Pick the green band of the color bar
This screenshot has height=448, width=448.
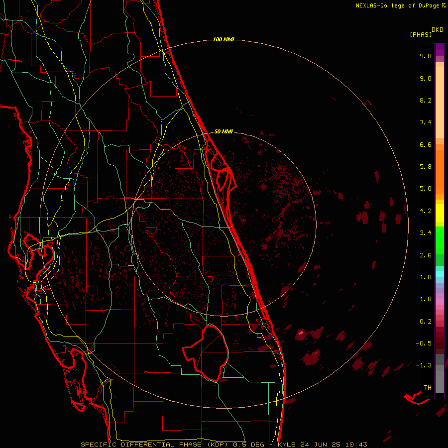(440, 240)
